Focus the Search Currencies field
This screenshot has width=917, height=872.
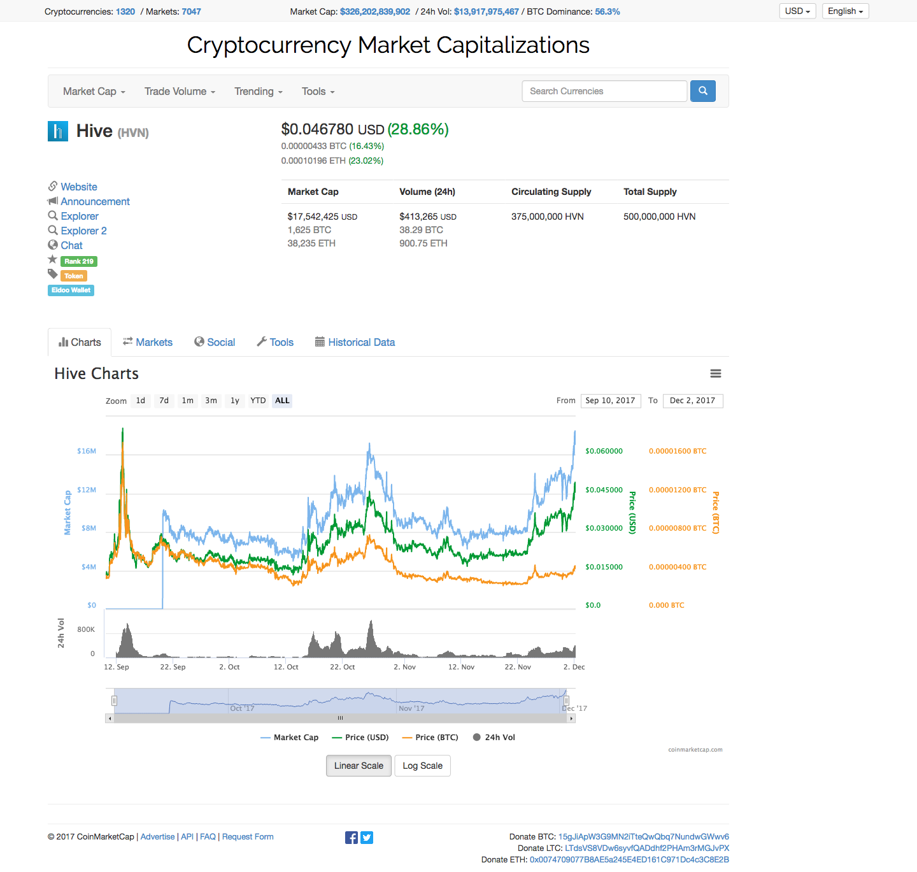[x=605, y=91]
